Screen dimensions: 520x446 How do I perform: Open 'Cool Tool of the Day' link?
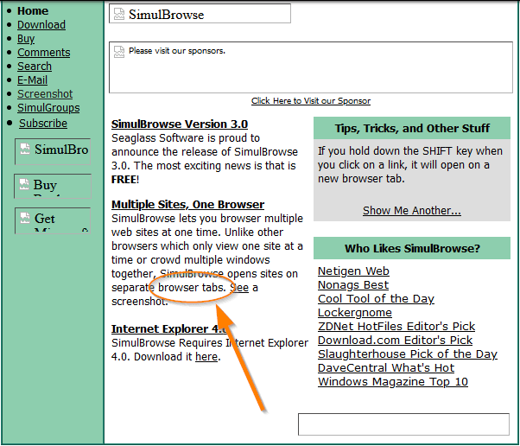point(376,299)
